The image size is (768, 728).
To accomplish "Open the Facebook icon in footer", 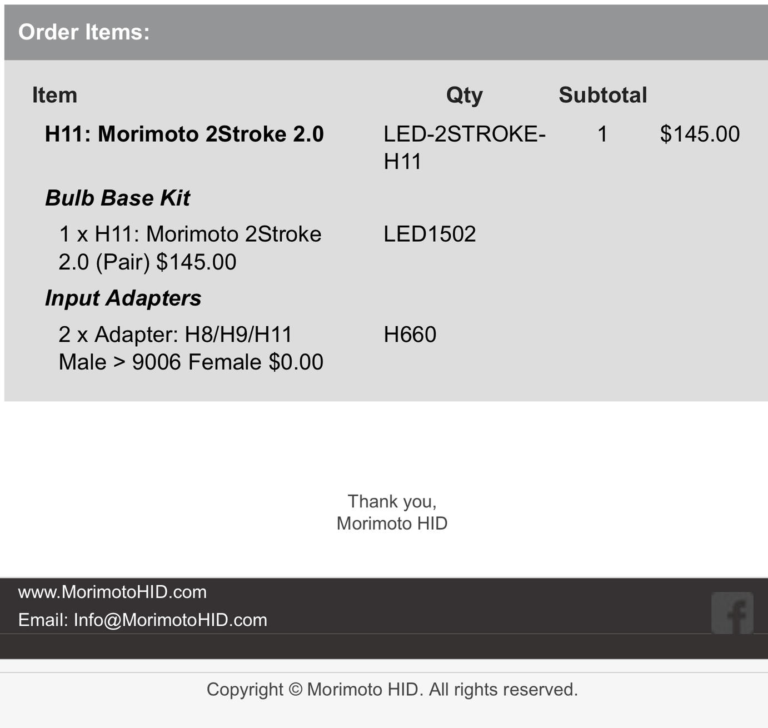I will click(732, 613).
